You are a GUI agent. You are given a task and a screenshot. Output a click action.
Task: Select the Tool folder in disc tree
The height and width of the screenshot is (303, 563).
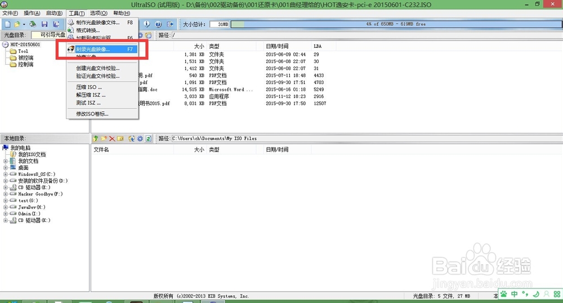click(x=23, y=51)
